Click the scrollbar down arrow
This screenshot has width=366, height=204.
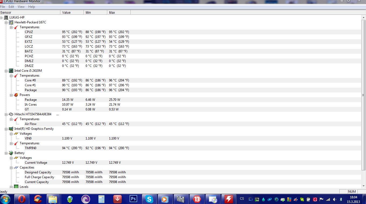[x=364, y=186]
